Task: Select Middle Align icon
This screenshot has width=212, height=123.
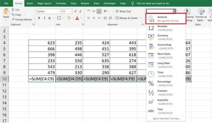Action: tap(94, 11)
